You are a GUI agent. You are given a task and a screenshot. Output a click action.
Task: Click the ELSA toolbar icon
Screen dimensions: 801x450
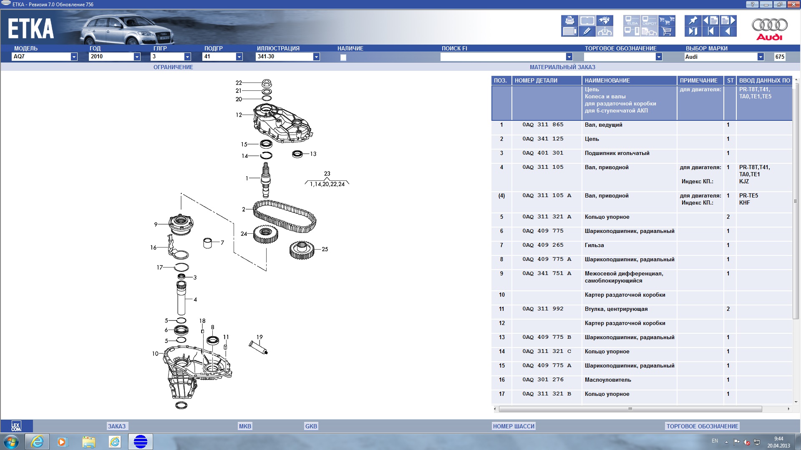[x=632, y=20]
